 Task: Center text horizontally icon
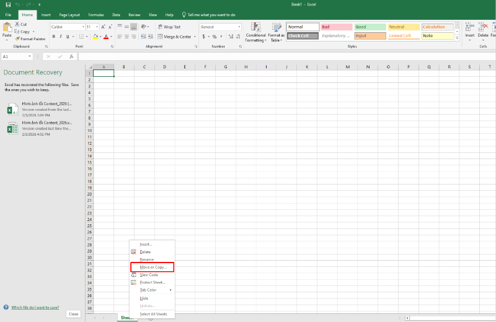point(126,37)
